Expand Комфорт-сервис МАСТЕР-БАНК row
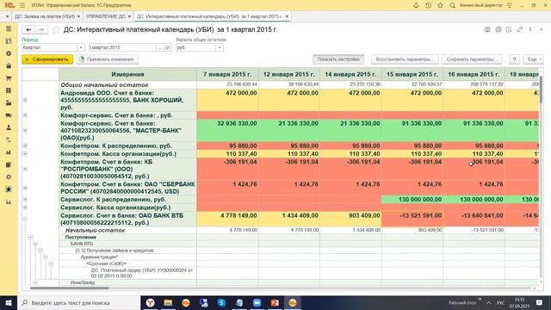Screen dimensions: 551x310 click(25, 130)
